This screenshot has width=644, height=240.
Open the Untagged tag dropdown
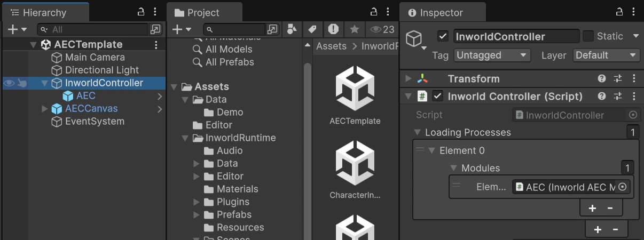pyautogui.click(x=492, y=55)
